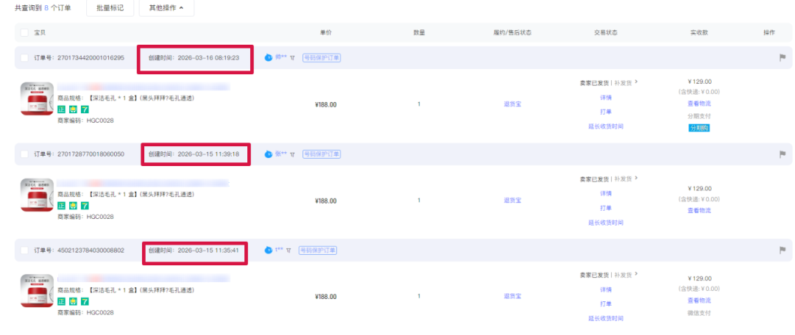Image resolution: width=795 pixels, height=335 pixels.
Task: Click the 批量标记 button
Action: 110,8
